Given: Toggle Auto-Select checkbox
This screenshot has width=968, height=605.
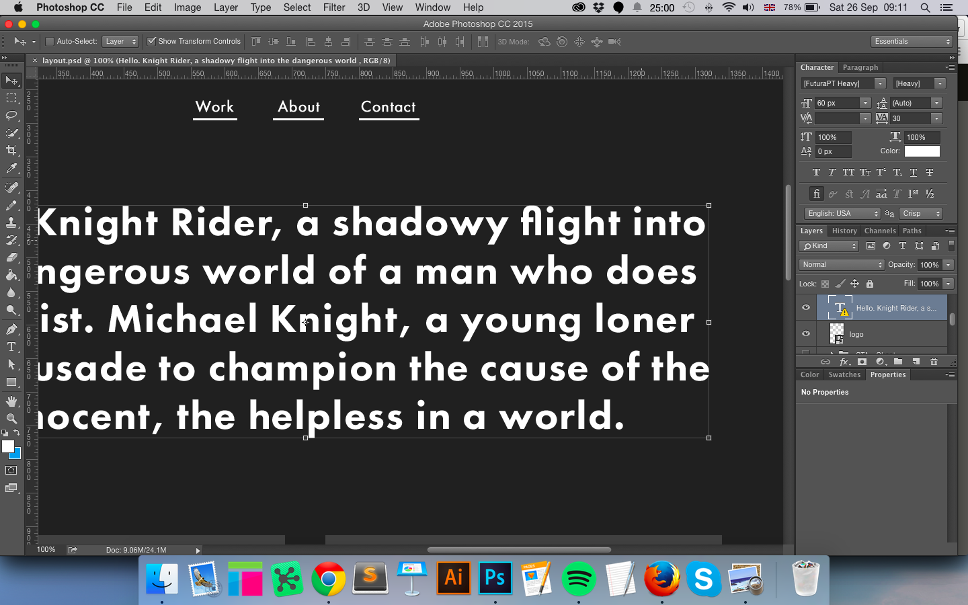Looking at the screenshot, I should [x=50, y=42].
